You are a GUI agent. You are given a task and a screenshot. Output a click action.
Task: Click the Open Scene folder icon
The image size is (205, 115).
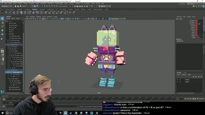(18, 6)
